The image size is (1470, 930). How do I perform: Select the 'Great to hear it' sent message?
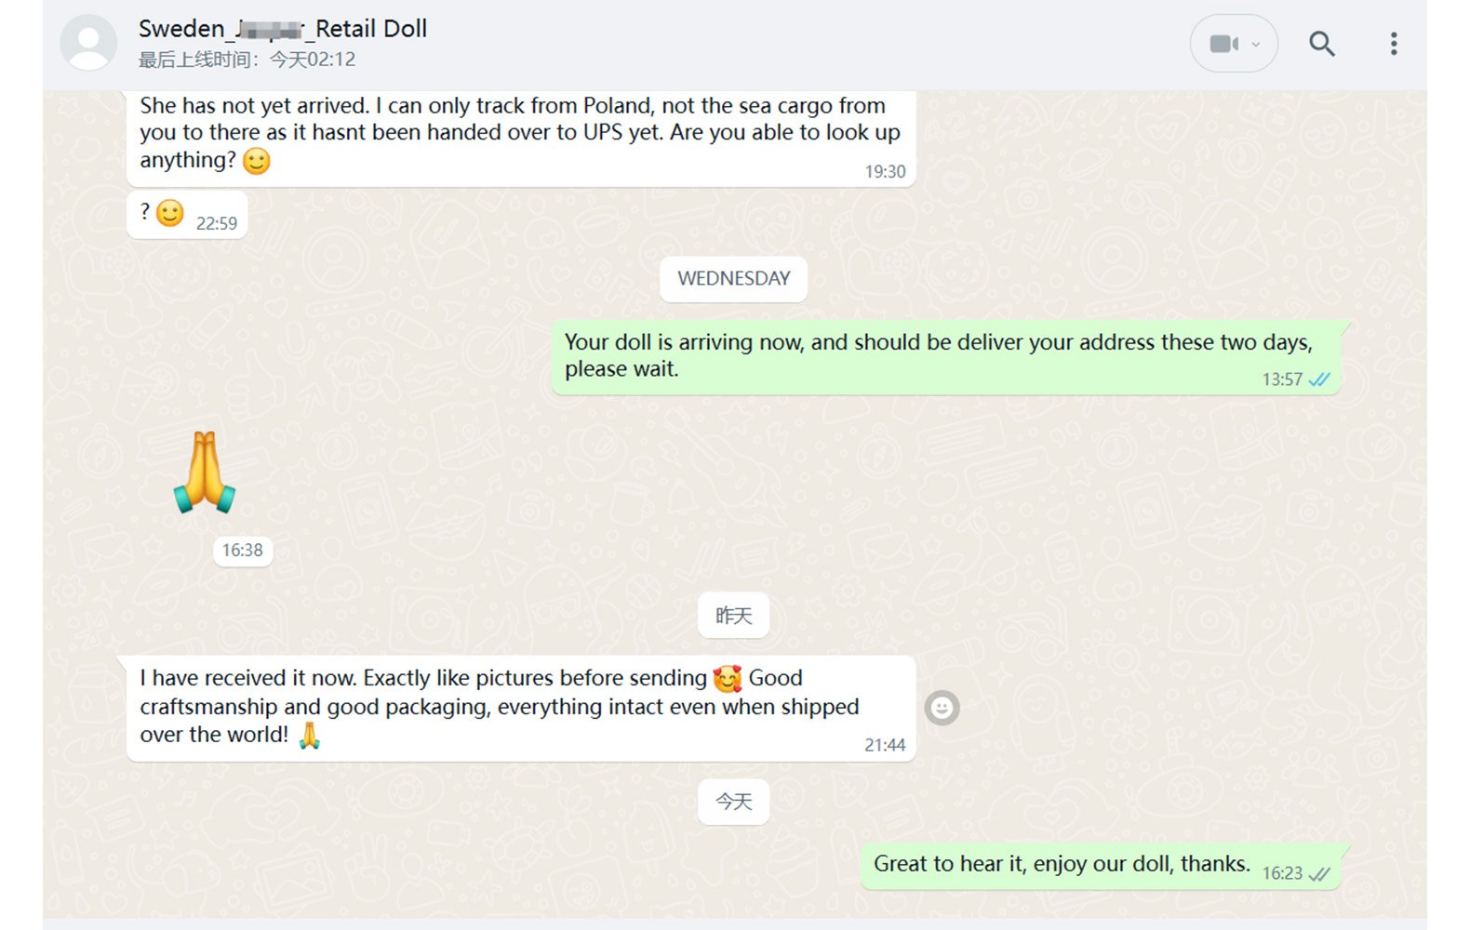click(x=1101, y=867)
